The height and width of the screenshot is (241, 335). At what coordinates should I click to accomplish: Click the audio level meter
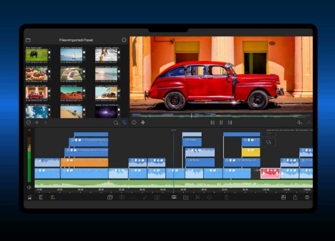click(29, 157)
